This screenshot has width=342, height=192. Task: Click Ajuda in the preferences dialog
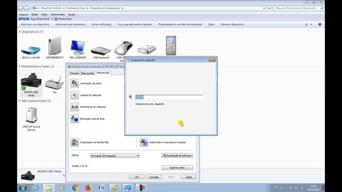click(189, 177)
